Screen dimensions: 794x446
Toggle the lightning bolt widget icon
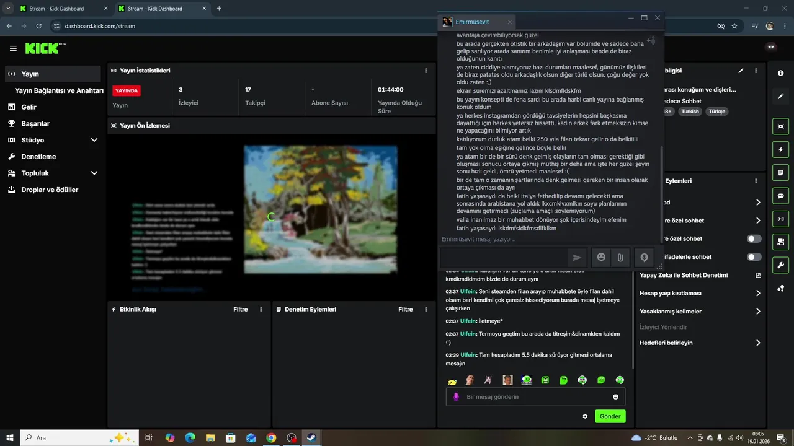pos(780,149)
